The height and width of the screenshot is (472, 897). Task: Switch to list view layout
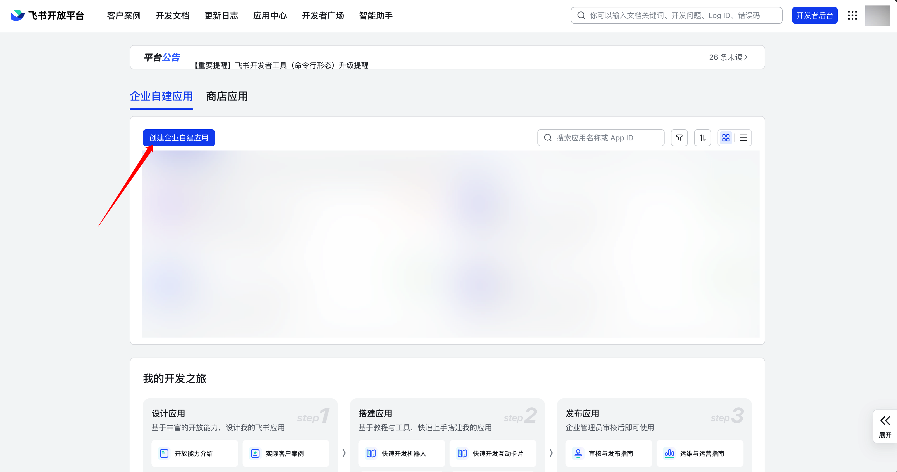pyautogui.click(x=743, y=137)
